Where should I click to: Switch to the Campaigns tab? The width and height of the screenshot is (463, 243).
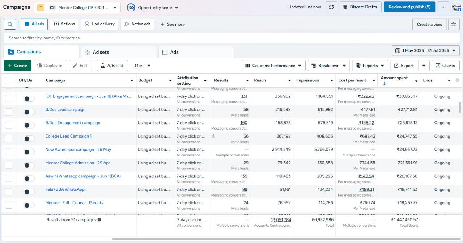(41, 52)
